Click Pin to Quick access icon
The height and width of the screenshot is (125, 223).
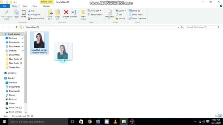(7, 15)
